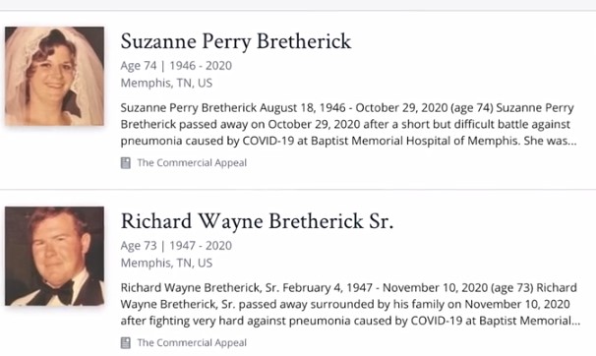Click Suzanne's obituary excerpt about October 29, 2020
The image size is (596, 356).
click(x=348, y=124)
